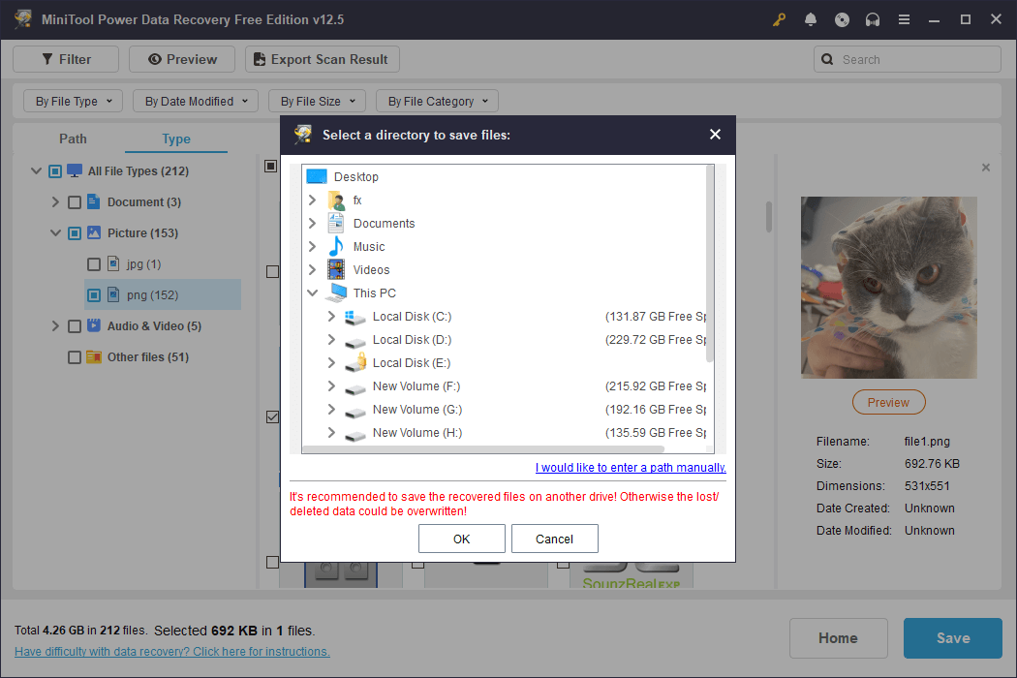Confirm the save directory with OK
Screen dimensions: 1017x678
pos(462,539)
